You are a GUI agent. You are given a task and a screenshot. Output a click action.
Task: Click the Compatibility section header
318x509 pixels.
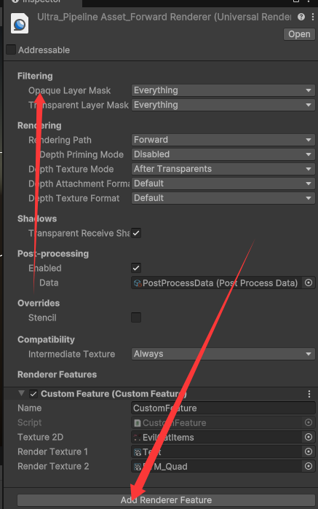coord(46,339)
